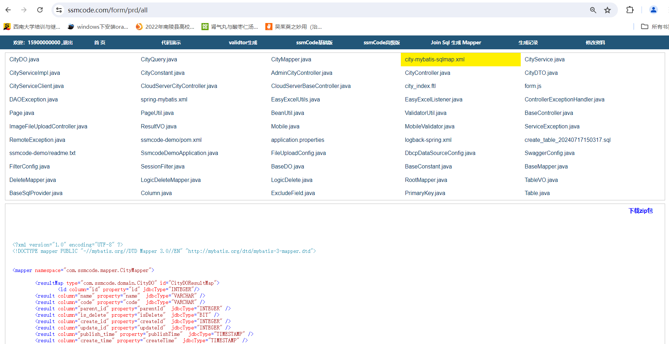Click the browser forward arrow

click(x=24, y=10)
